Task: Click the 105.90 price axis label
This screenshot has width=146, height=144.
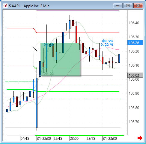Action: point(134,94)
